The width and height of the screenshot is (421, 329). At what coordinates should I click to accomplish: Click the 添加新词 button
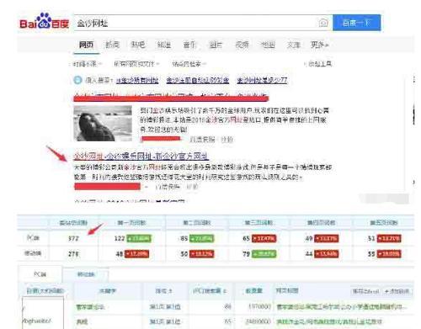coord(397,291)
